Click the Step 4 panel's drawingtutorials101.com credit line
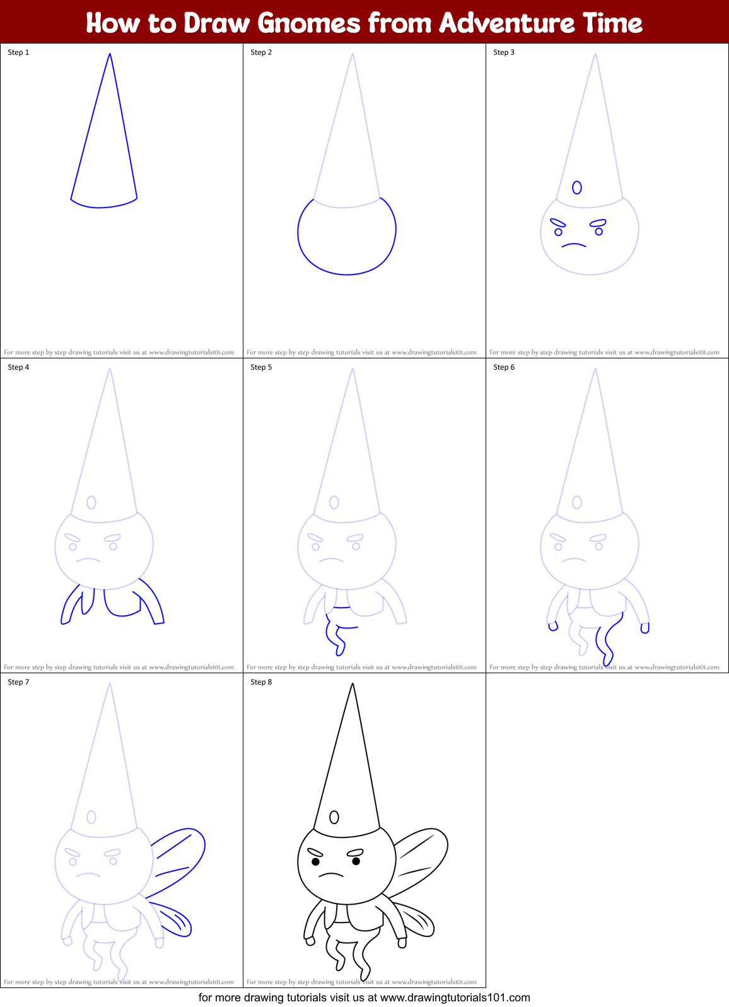The image size is (729, 1007). pyautogui.click(x=119, y=667)
